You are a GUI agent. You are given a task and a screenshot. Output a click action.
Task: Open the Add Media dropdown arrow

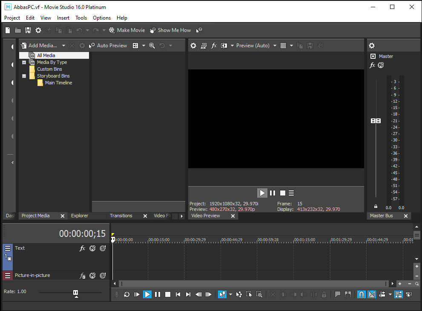63,46
